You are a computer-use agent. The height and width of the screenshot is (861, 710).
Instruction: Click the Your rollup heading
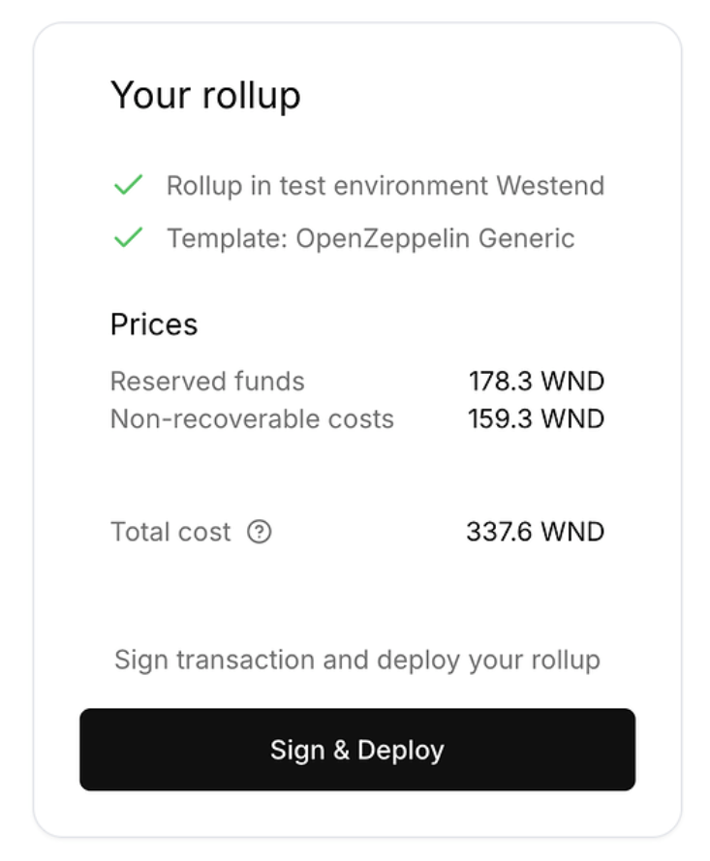pyautogui.click(x=205, y=96)
